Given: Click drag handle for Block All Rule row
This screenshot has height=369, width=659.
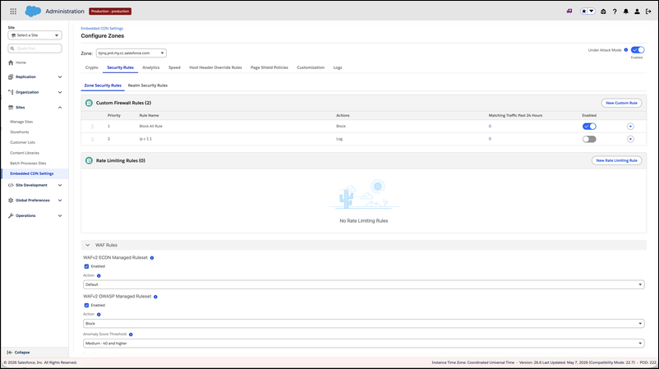Looking at the screenshot, I should coord(93,127).
